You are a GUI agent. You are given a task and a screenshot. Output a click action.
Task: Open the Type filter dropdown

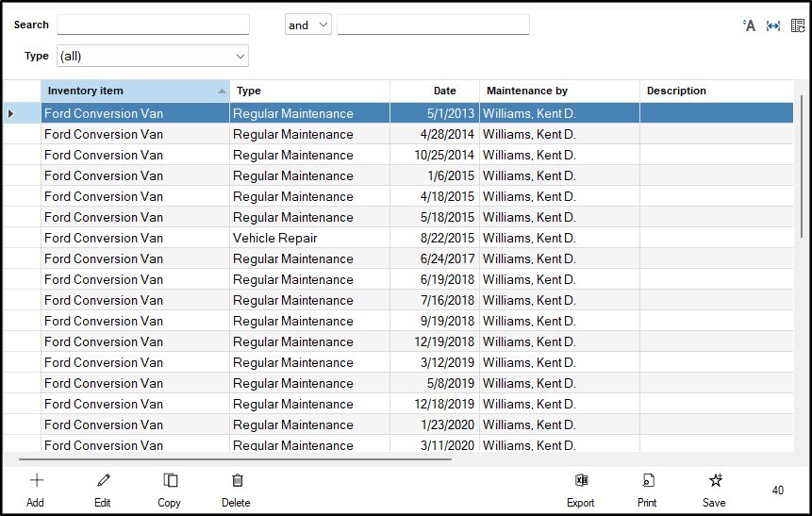coord(153,56)
